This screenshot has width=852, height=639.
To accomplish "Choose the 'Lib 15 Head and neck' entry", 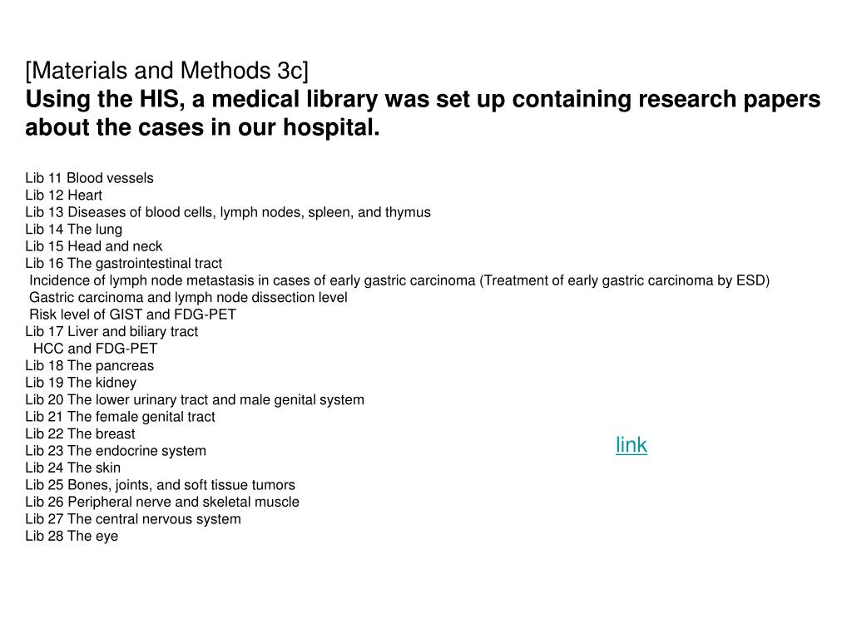I will [x=93, y=246].
